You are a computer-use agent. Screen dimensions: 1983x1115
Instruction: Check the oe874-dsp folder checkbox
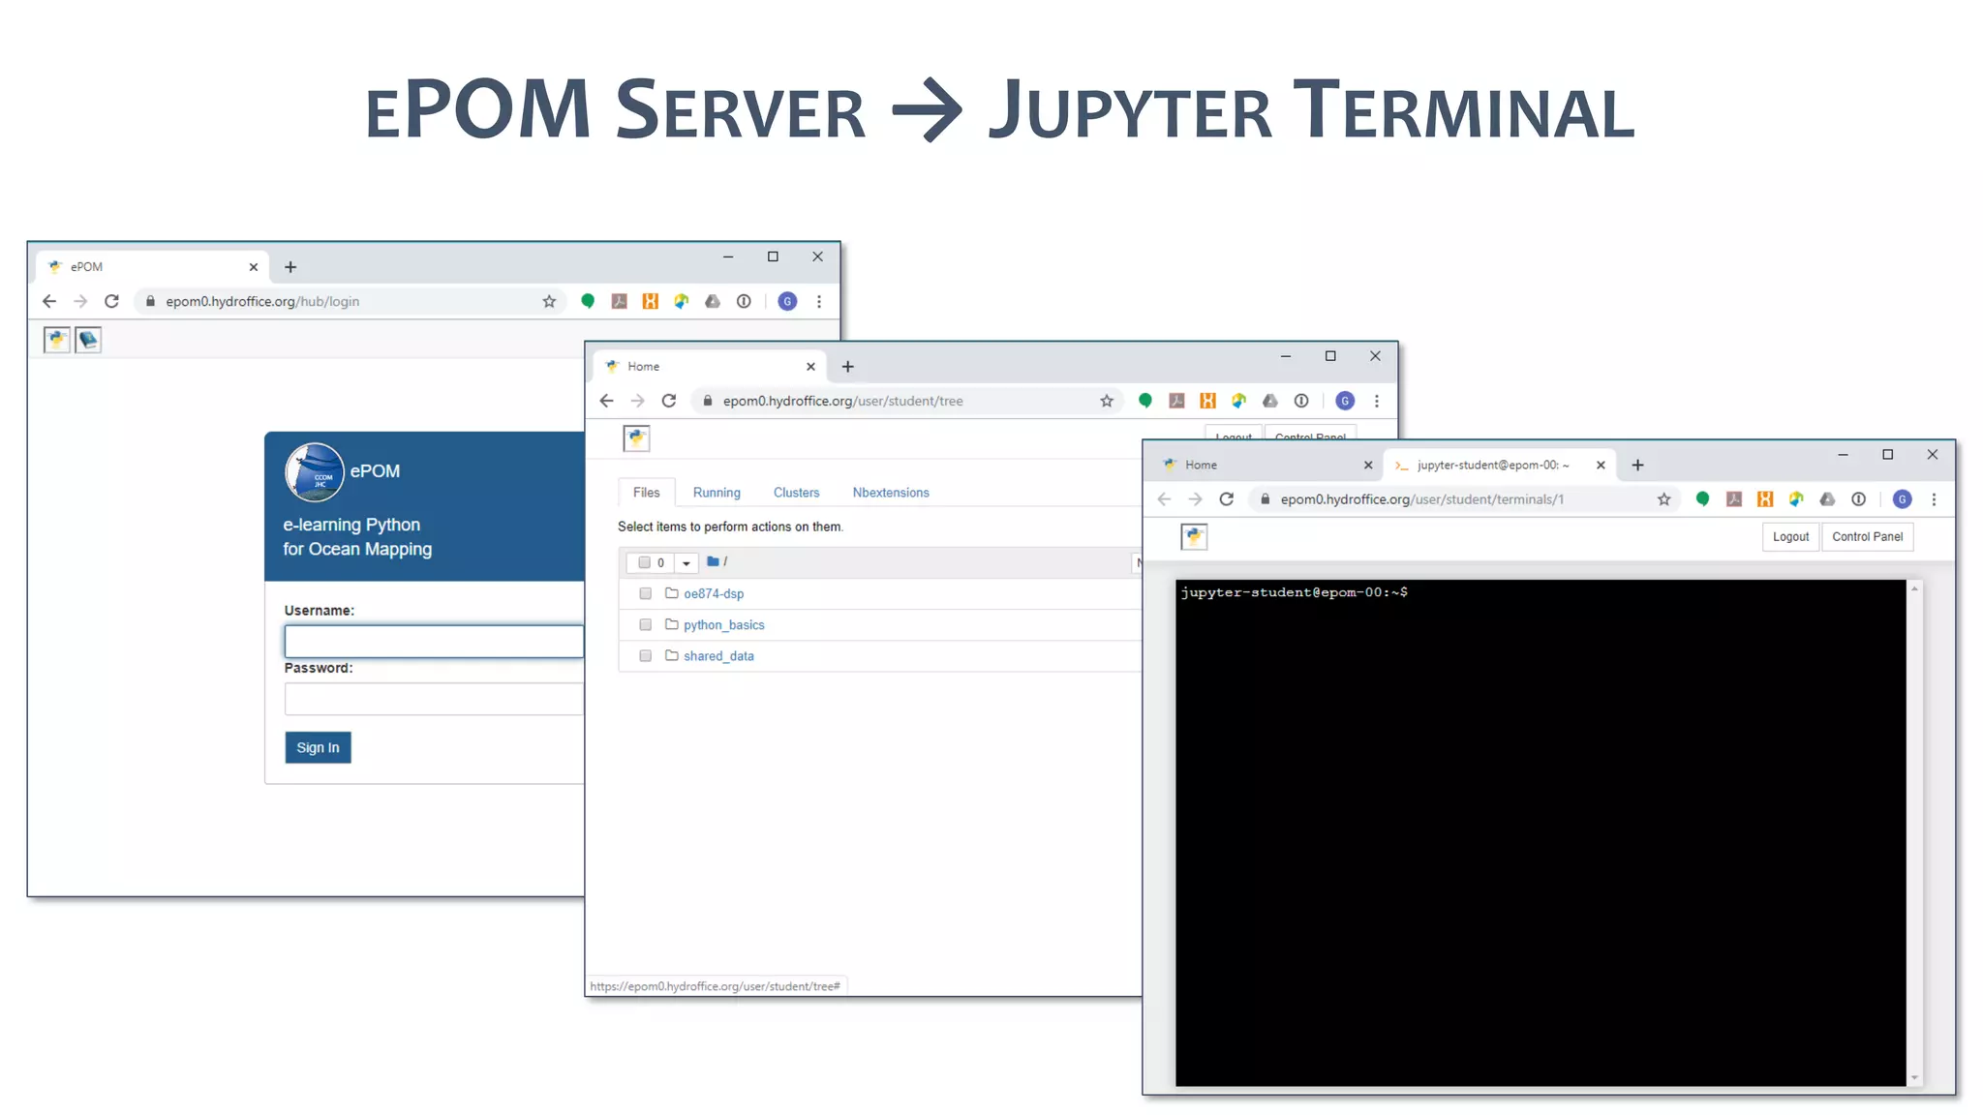[646, 593]
